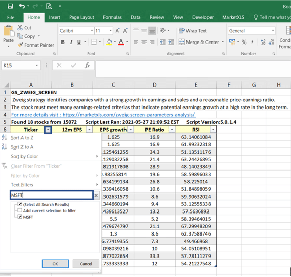291x277 pixels.
Task: Increase font size with larger A icon
Action: pyautogui.click(x=117, y=31)
